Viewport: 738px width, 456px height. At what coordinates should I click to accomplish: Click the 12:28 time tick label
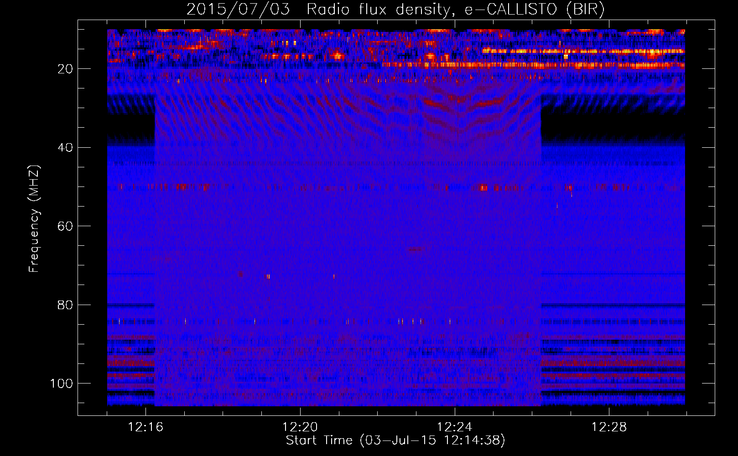[x=609, y=427]
